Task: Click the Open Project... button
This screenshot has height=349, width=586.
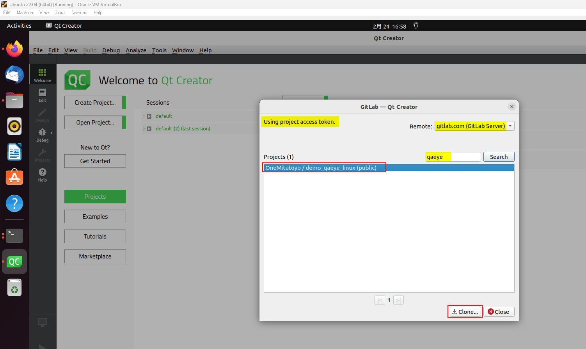Action: coord(95,122)
